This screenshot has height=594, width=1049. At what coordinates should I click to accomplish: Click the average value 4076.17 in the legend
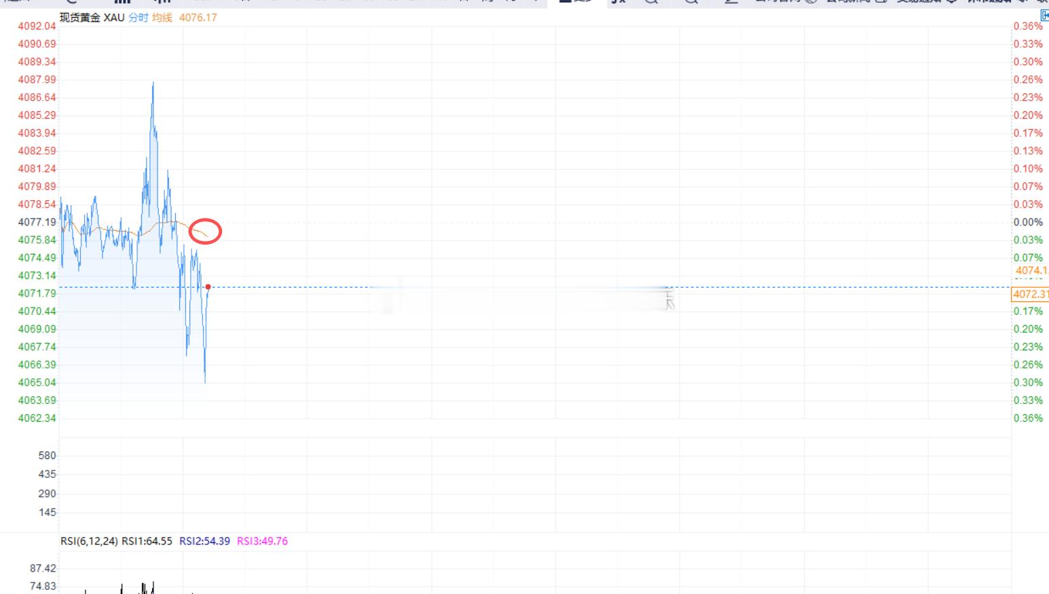click(198, 18)
